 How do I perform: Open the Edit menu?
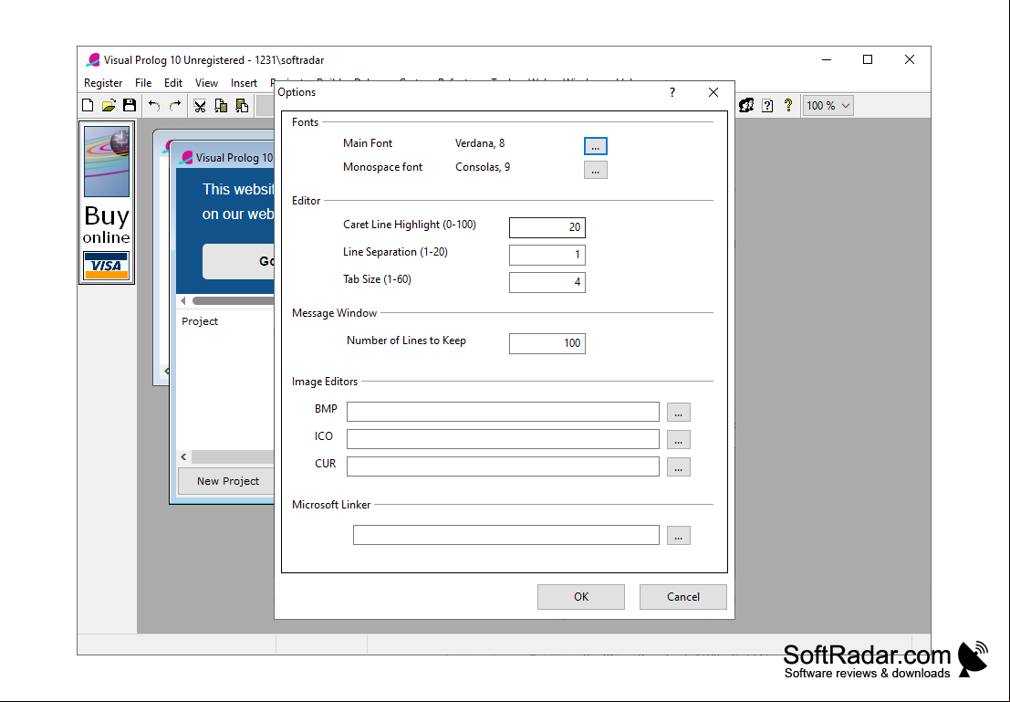[173, 82]
